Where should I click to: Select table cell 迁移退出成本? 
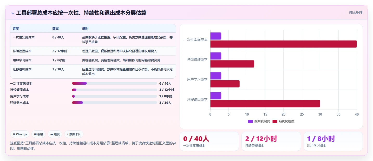22,69
